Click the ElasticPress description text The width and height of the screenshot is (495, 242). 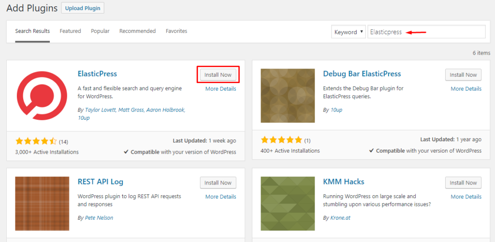point(130,92)
